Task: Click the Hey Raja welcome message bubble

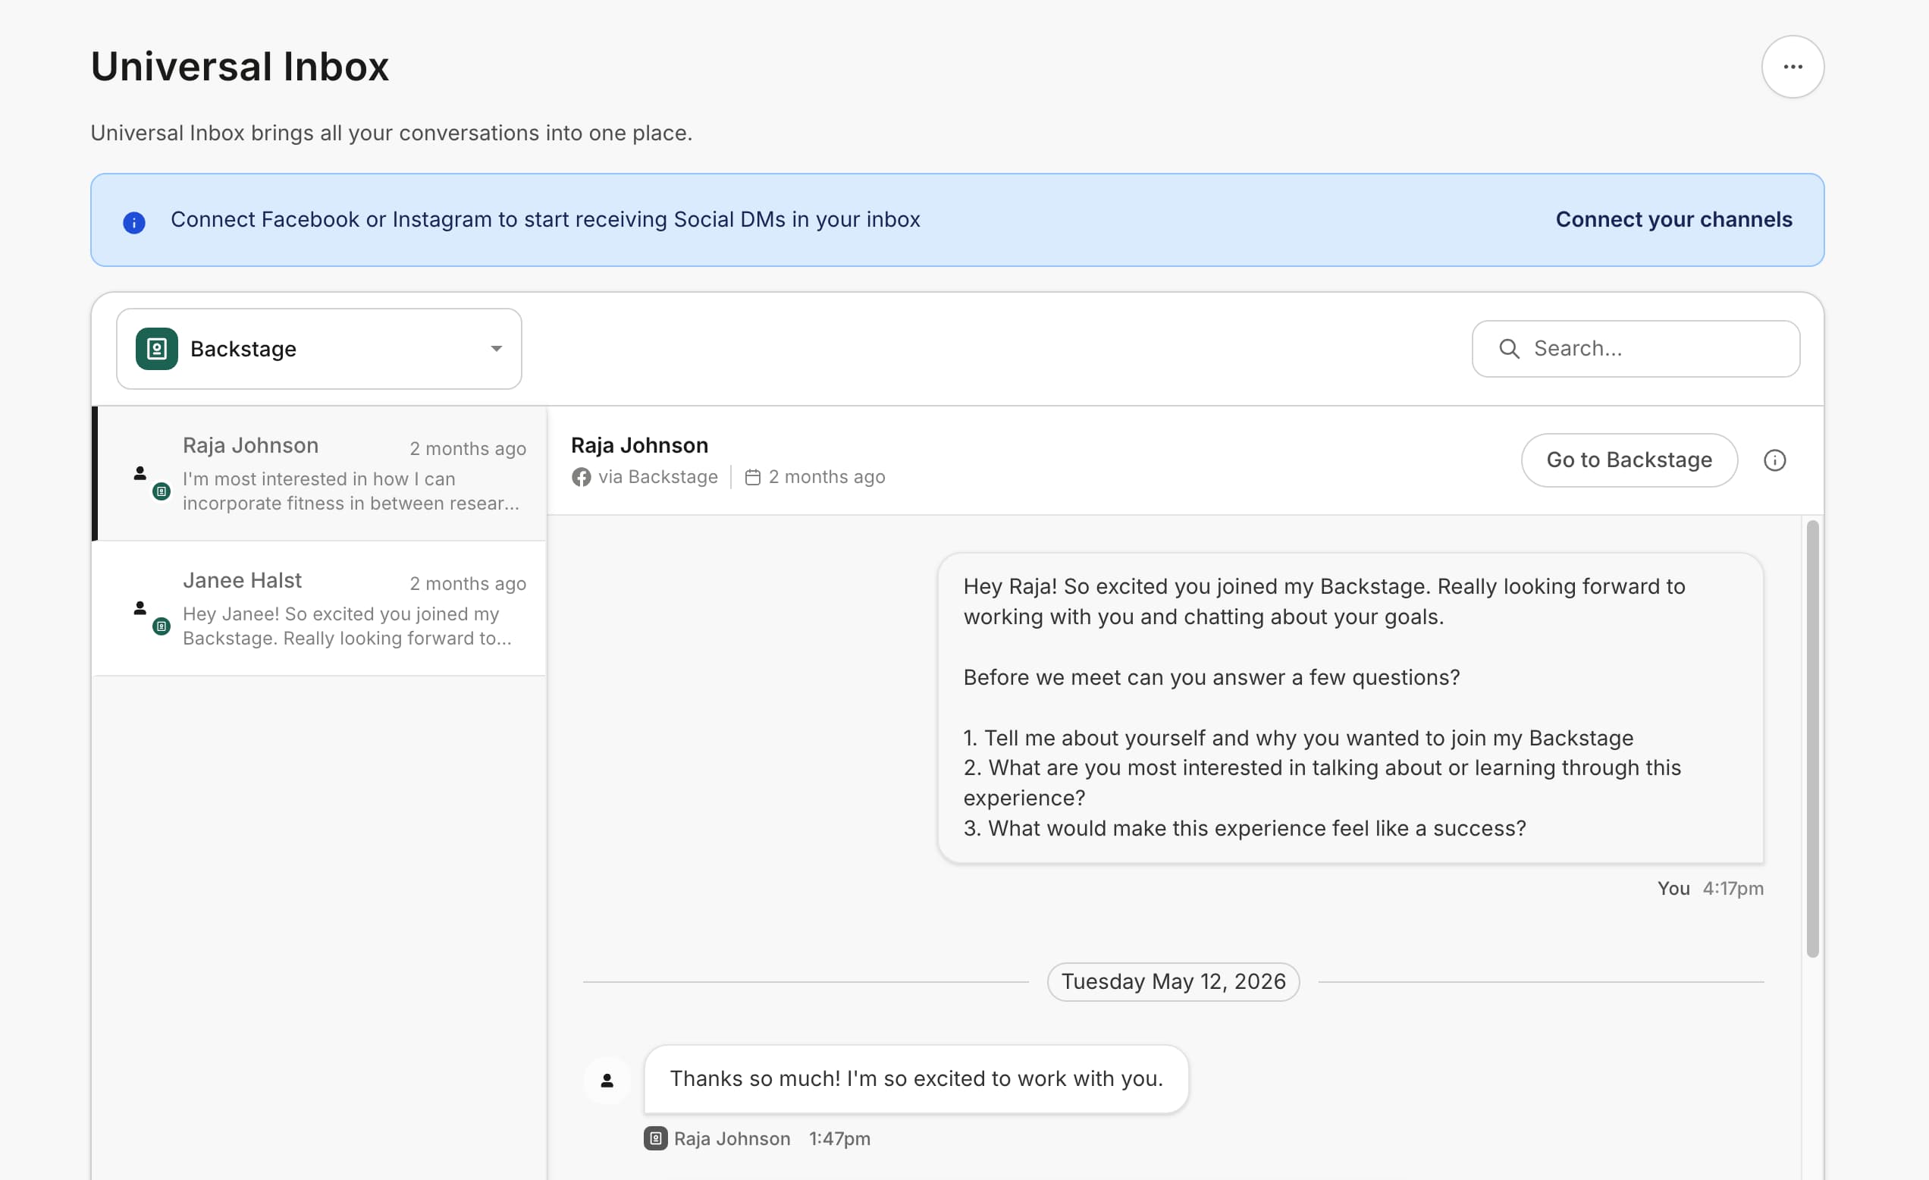Action: pyautogui.click(x=1350, y=708)
